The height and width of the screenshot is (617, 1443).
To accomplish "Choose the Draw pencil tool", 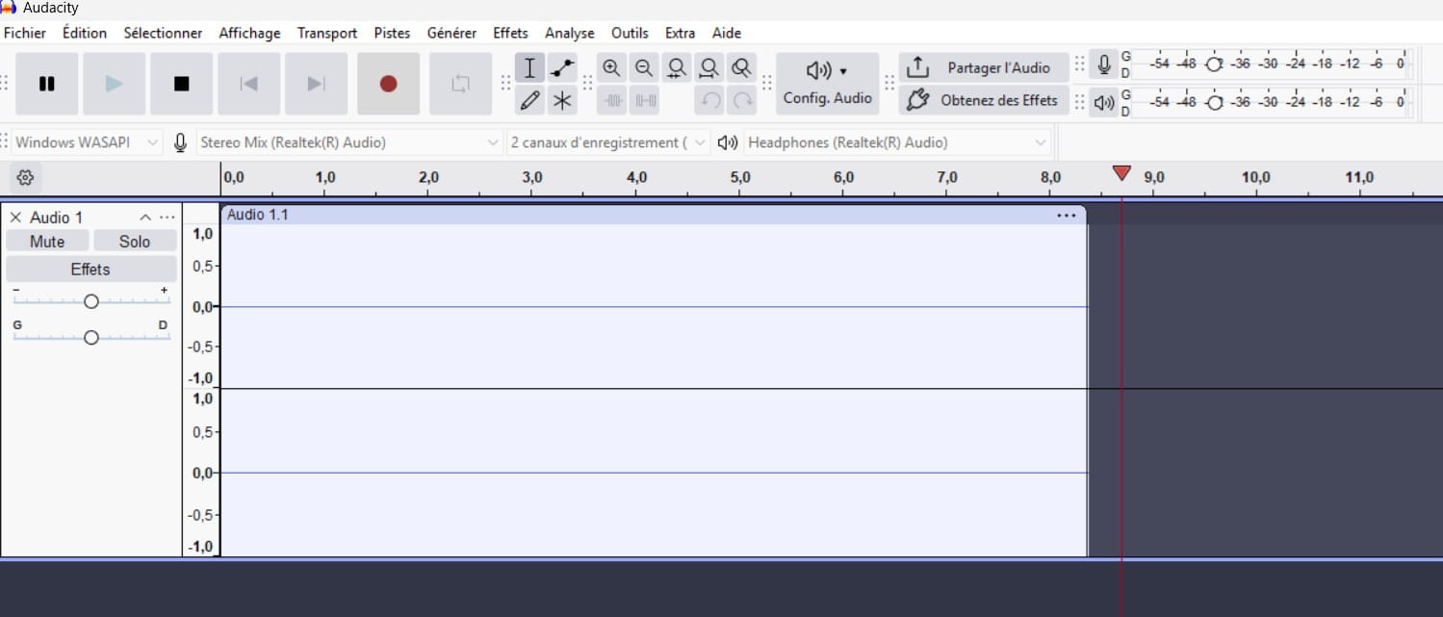I will [x=529, y=100].
